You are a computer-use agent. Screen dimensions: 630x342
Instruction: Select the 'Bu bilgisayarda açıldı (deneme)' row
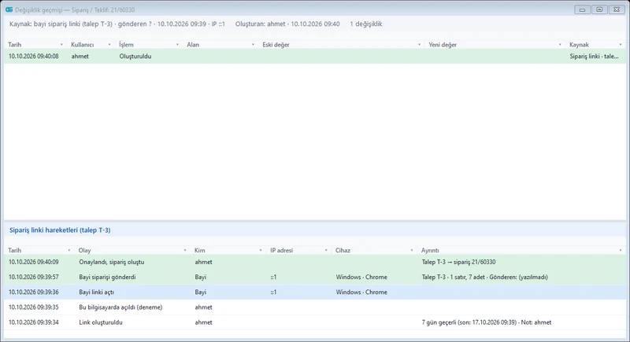point(315,307)
